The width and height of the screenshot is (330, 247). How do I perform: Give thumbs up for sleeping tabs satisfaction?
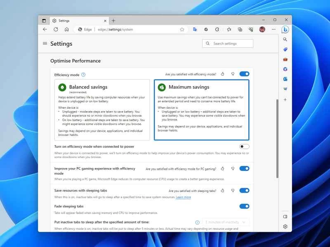click(x=223, y=190)
